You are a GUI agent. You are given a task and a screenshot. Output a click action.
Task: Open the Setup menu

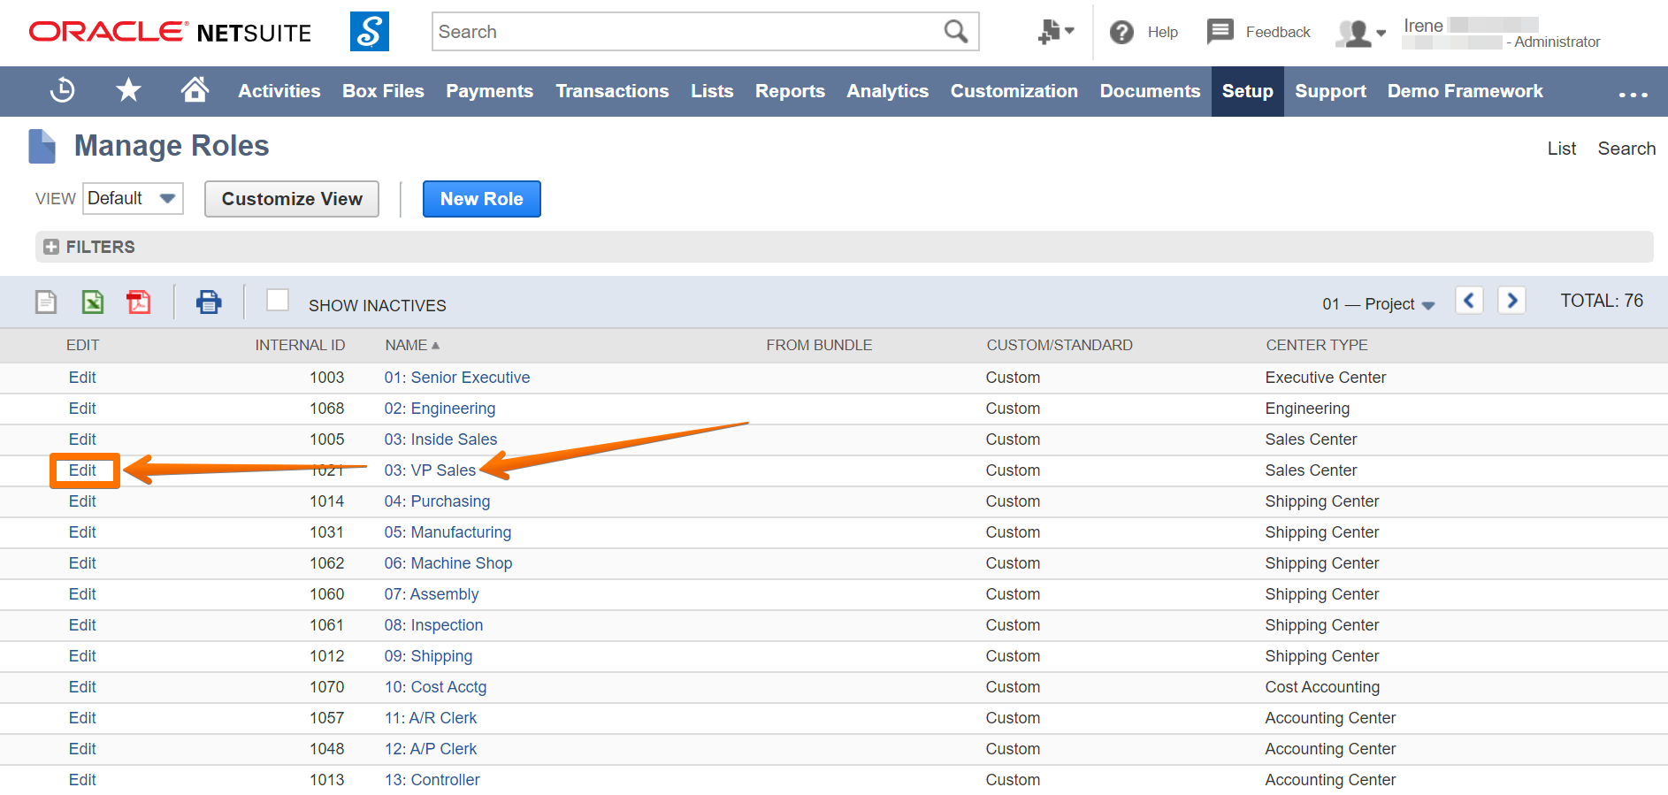click(1248, 91)
